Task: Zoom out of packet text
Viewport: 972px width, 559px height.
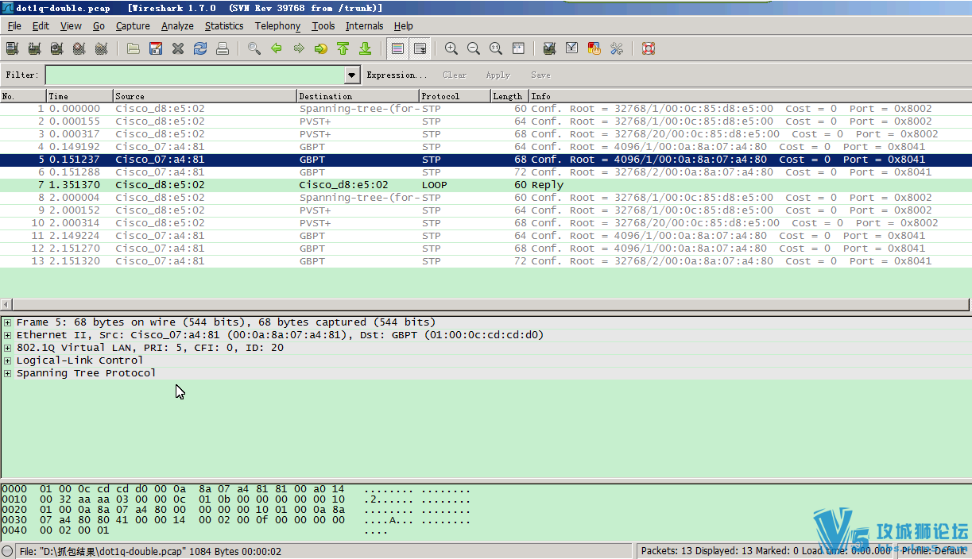Action: pos(474,48)
